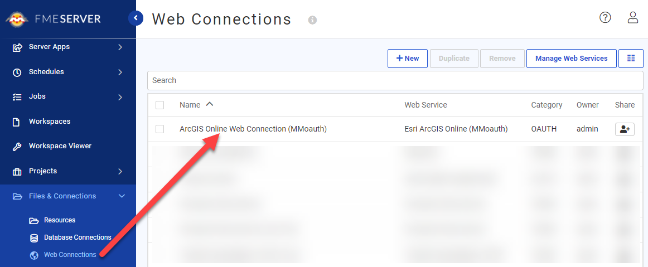Share the ArcGIS Online connection via user-plus icon
This screenshot has height=267, width=648.
(625, 129)
